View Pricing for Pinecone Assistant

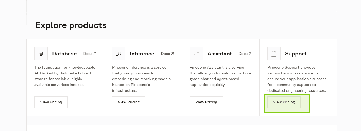[206, 102]
